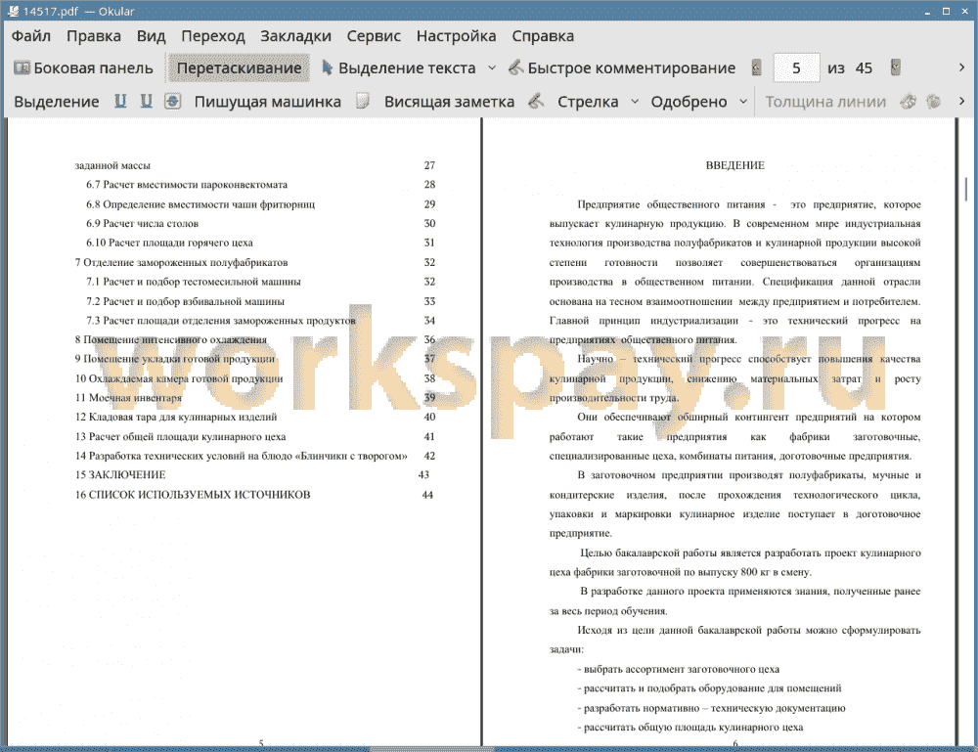
Task: Click bullet '- разработать нормативно – техническую документацию'
Action: tap(712, 708)
